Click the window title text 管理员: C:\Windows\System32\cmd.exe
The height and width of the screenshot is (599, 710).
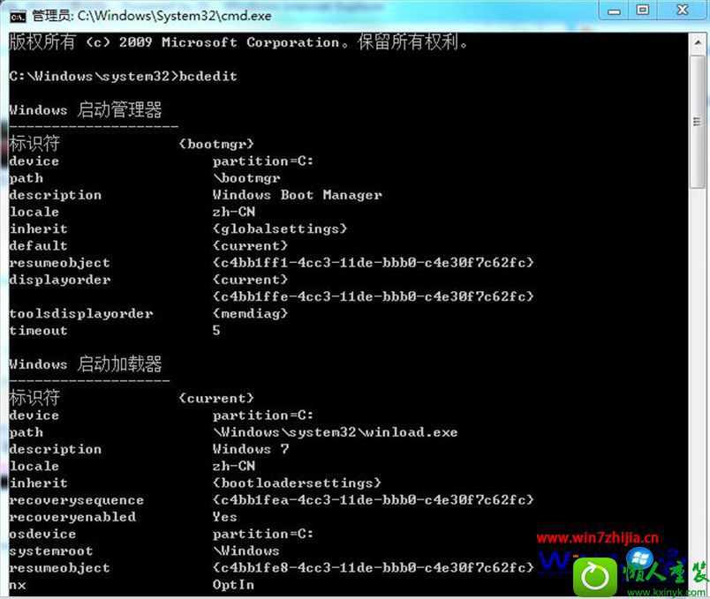(x=152, y=16)
